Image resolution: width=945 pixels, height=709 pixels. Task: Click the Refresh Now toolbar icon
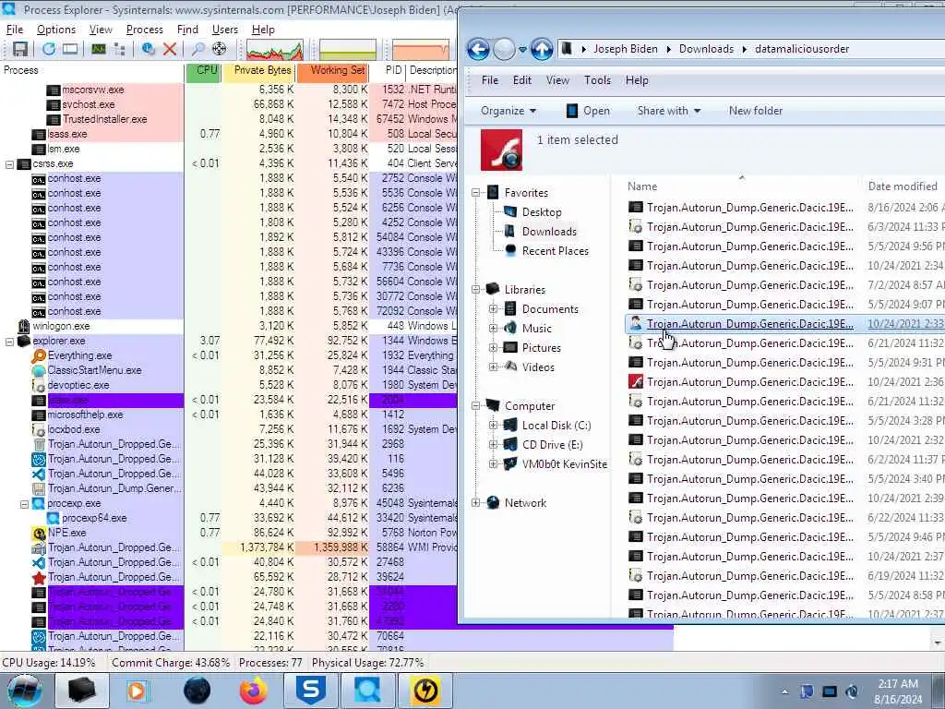point(49,50)
